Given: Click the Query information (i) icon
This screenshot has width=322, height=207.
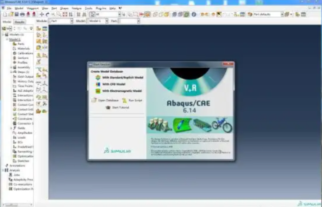Looking at the screenshot, I should pyautogui.click(x=194, y=14).
